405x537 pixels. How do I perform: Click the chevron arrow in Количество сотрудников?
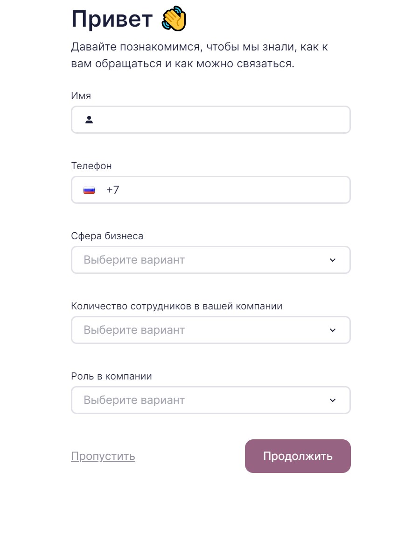(333, 330)
